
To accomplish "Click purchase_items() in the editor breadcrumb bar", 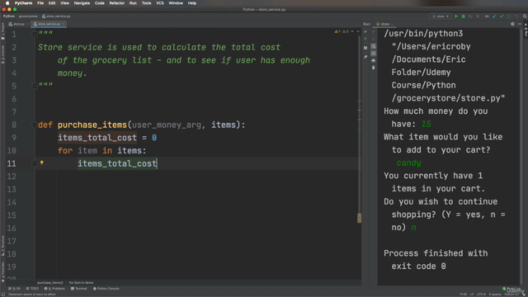I will (49, 283).
